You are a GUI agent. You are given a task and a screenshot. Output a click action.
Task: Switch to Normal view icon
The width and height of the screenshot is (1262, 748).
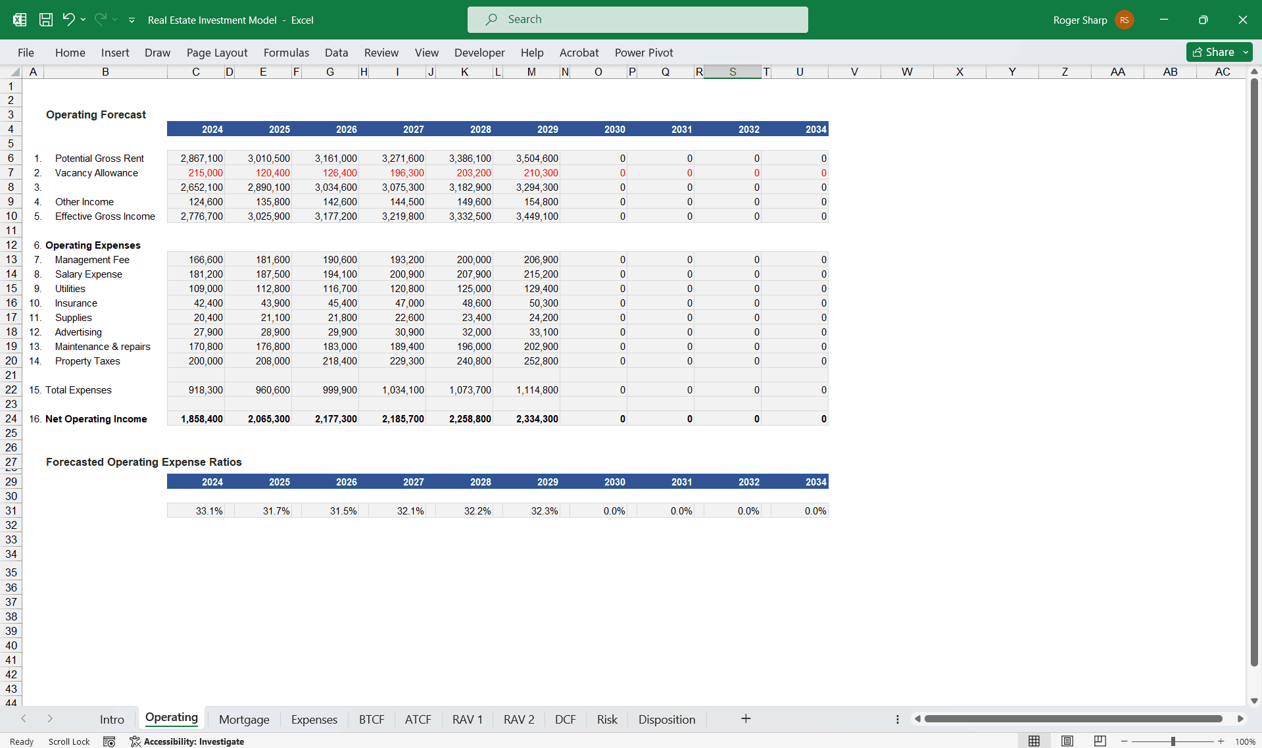(x=1034, y=741)
